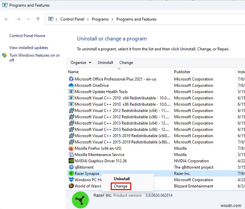The image size is (245, 209).
Task: Click the Visual C++ 2010 x64 icon
Action: (71, 98)
